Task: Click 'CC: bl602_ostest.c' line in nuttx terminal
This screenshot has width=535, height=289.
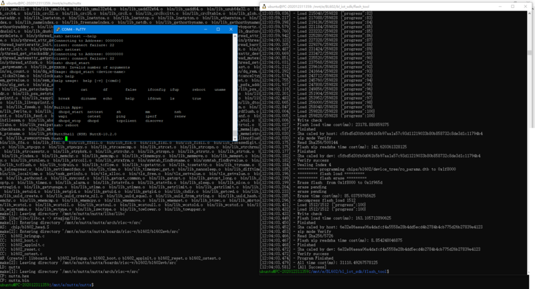Action: 21,254
